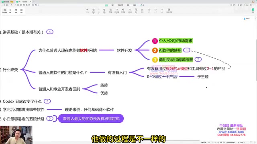Open the blue-icon panel button near top right
This screenshot has width=257, height=144.
247,19
